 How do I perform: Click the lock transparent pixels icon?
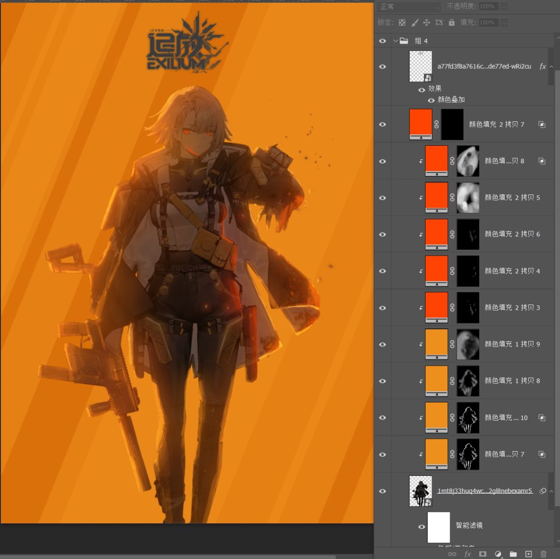click(402, 23)
